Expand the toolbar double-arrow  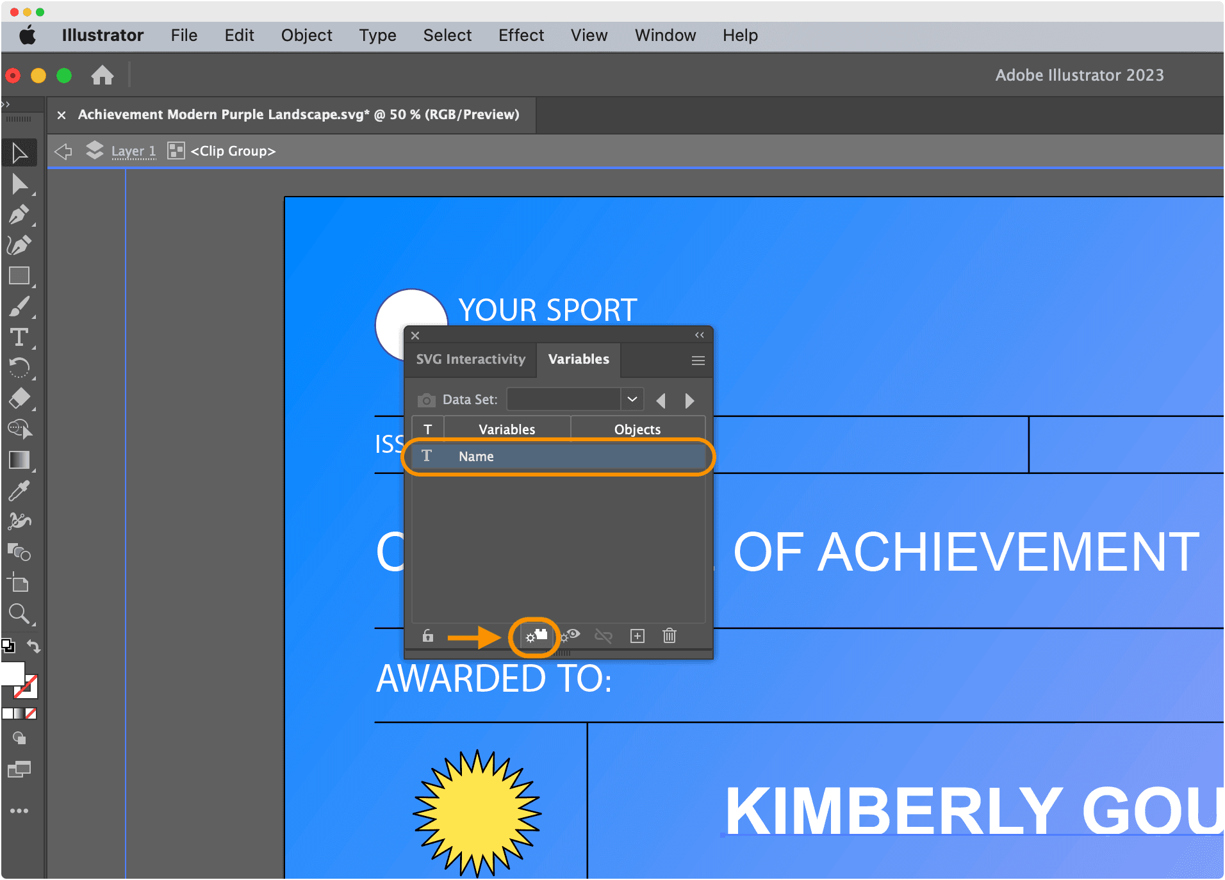coord(6,104)
